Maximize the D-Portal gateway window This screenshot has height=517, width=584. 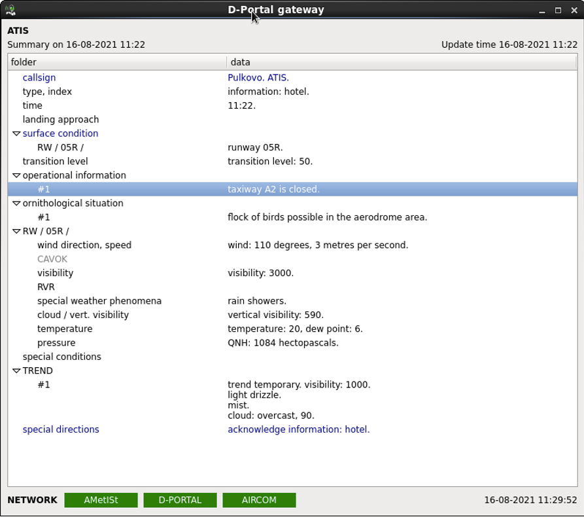[x=558, y=10]
